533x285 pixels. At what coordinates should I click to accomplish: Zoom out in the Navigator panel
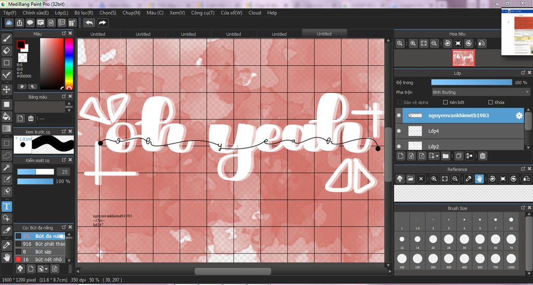(x=434, y=44)
